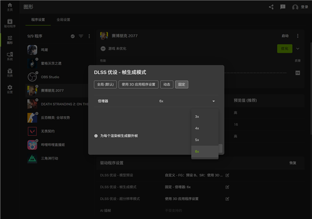Click the filter icon above program list
The image size is (312, 219).
[81, 36]
